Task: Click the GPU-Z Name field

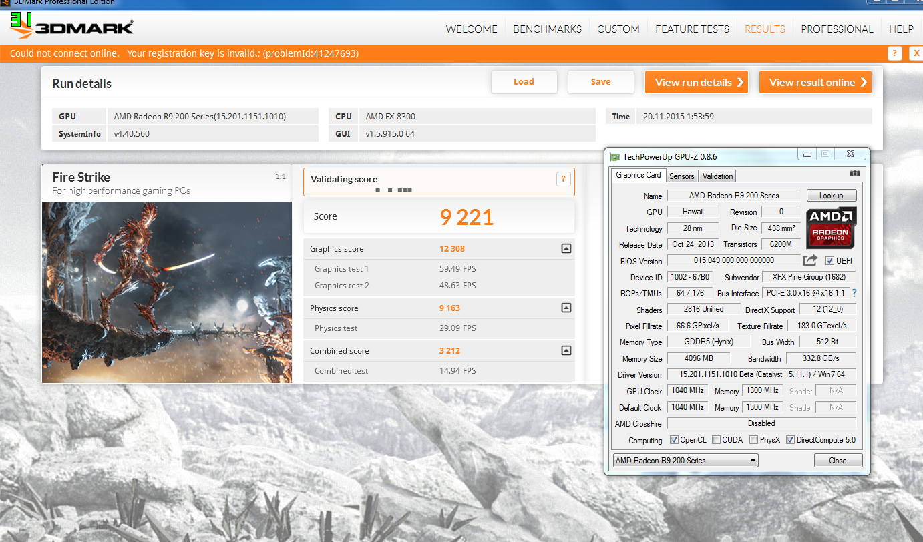Action: (733, 196)
